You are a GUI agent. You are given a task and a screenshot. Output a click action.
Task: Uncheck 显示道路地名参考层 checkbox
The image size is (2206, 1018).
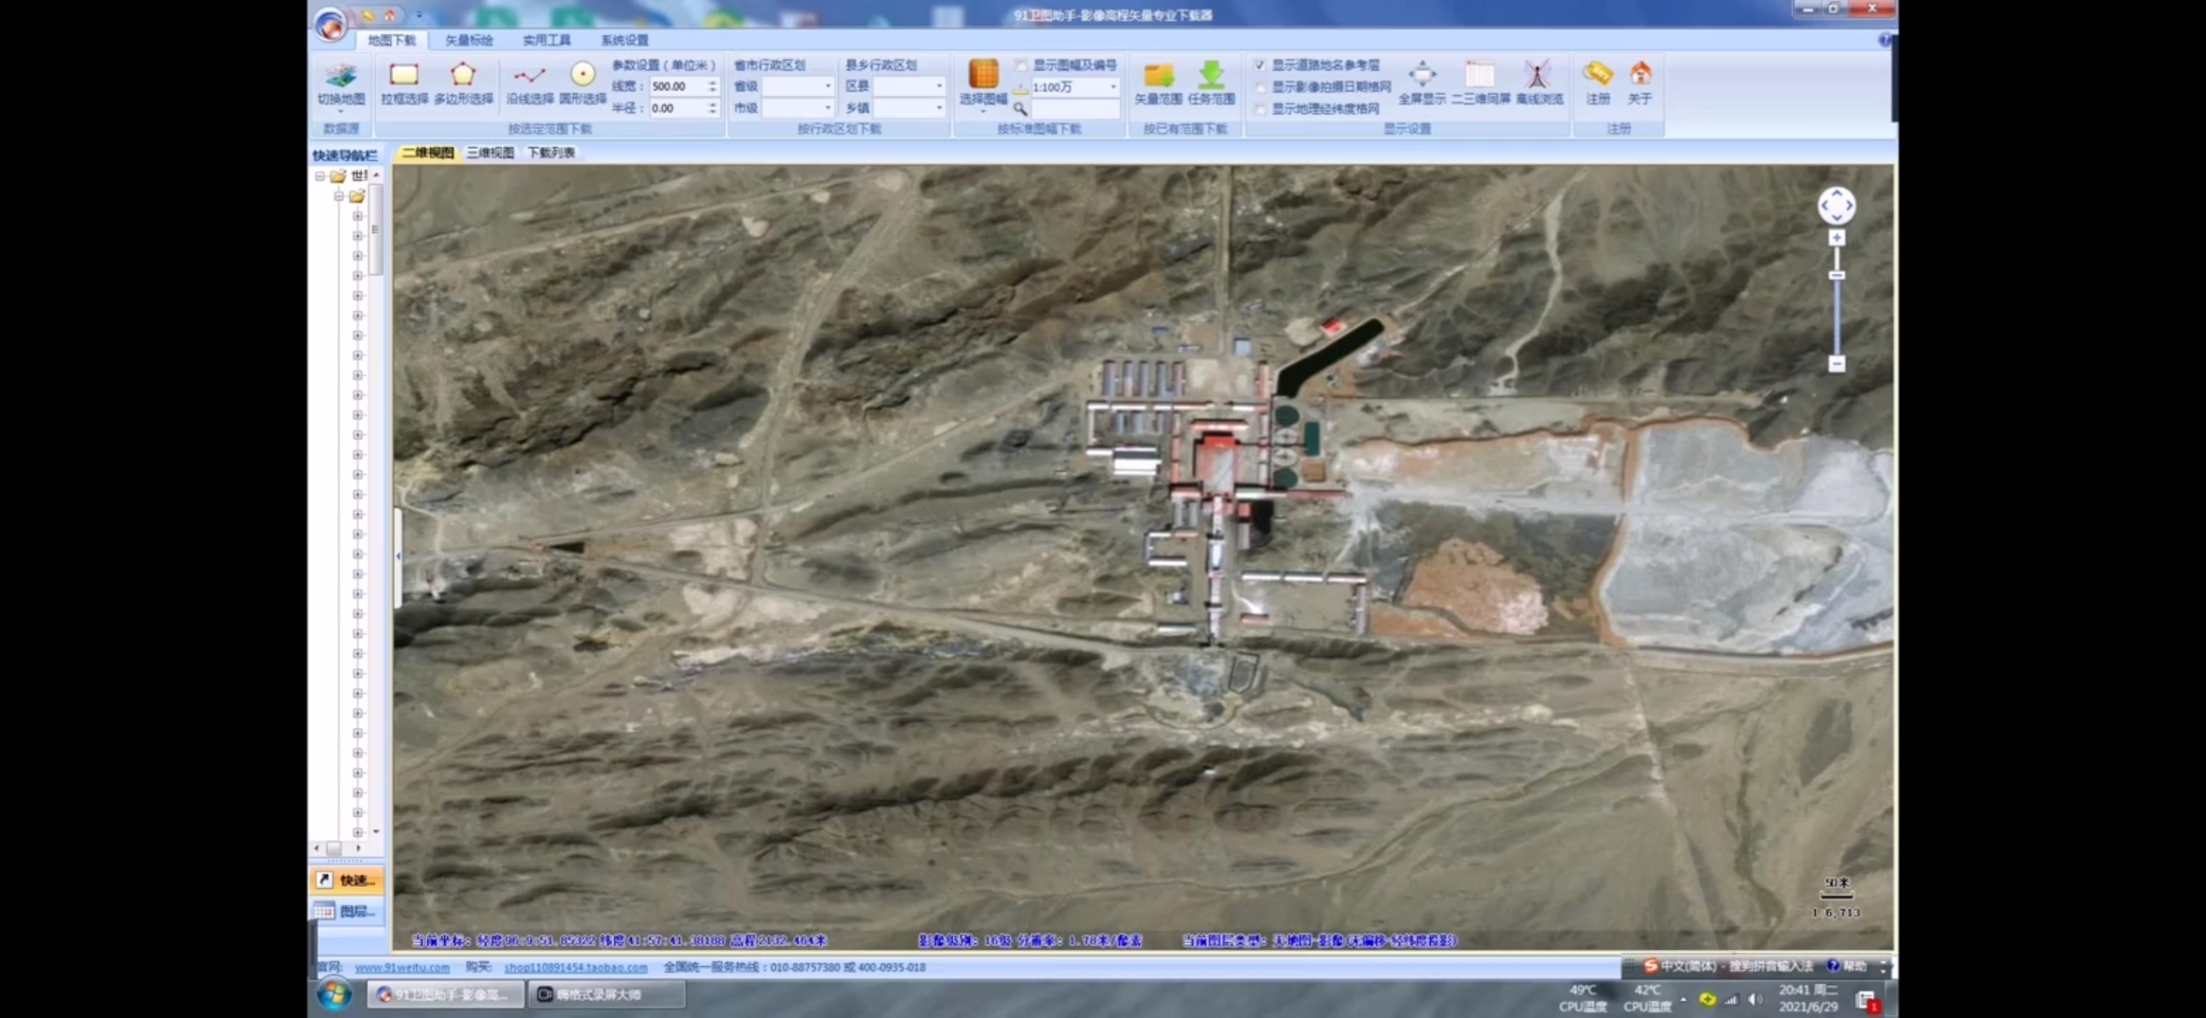click(1259, 65)
